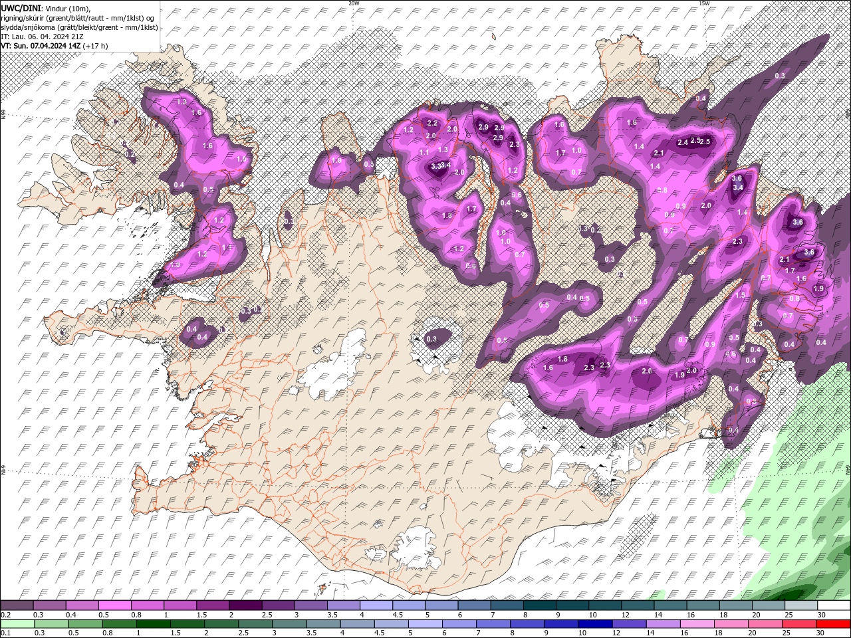Click the '0.8' label in the lower legend row
851x638 pixels.
pos(108,633)
